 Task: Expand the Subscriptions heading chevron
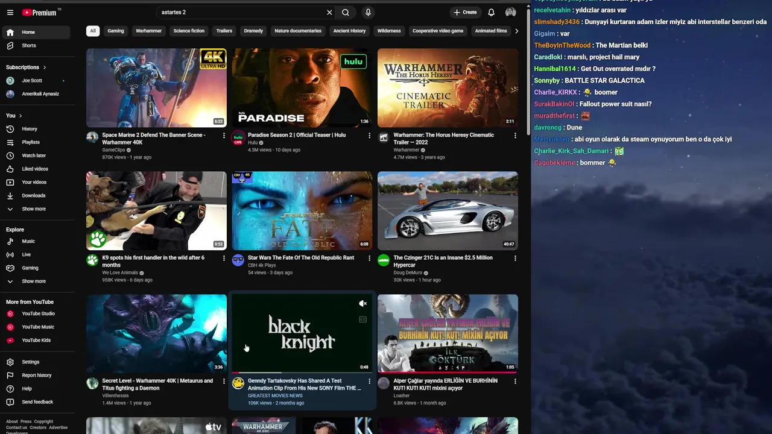click(x=44, y=68)
